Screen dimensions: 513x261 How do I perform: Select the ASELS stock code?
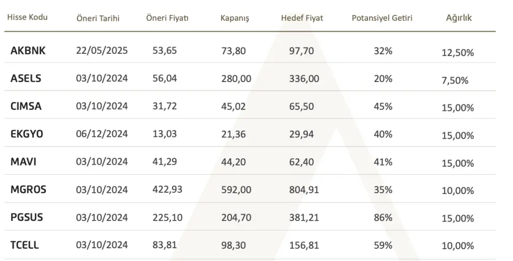pyautogui.click(x=26, y=78)
